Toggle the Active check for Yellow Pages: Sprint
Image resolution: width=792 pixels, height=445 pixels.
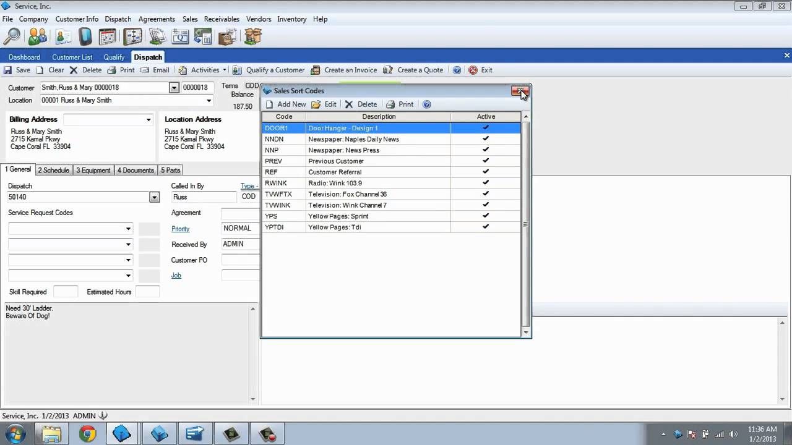pos(486,216)
